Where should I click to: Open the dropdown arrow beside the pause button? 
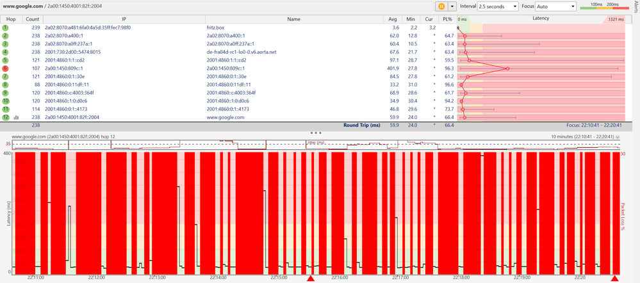[x=452, y=6]
